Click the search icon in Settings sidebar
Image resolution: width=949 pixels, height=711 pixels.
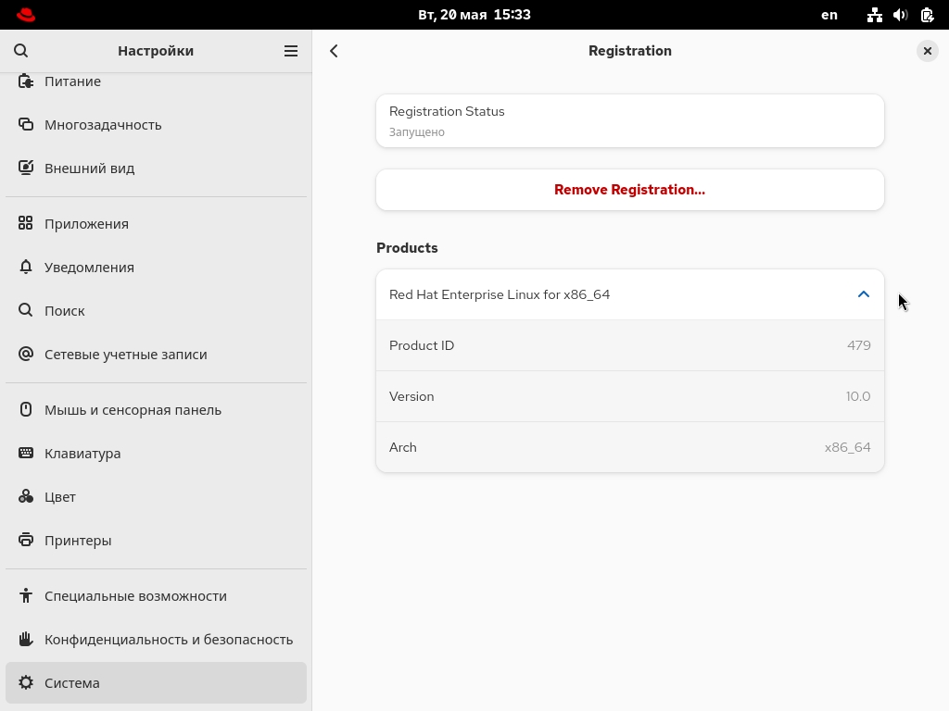pyautogui.click(x=21, y=51)
